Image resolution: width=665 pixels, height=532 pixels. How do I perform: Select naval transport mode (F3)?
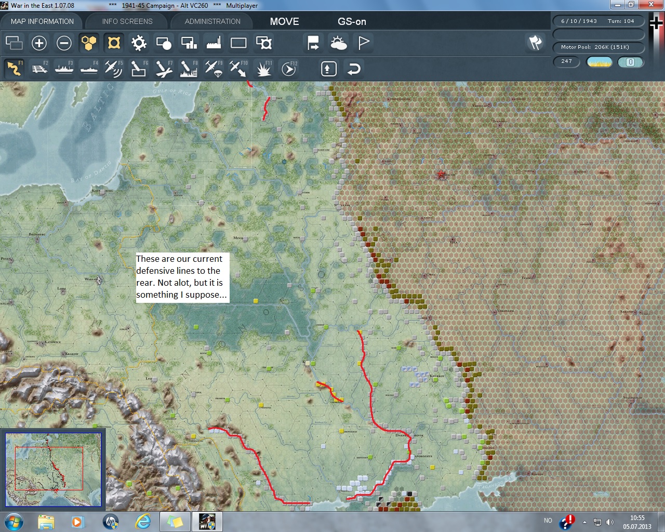coord(64,69)
